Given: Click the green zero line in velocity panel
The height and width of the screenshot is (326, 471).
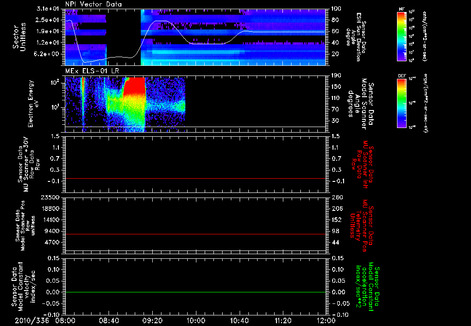Looking at the screenshot, I should [195, 292].
